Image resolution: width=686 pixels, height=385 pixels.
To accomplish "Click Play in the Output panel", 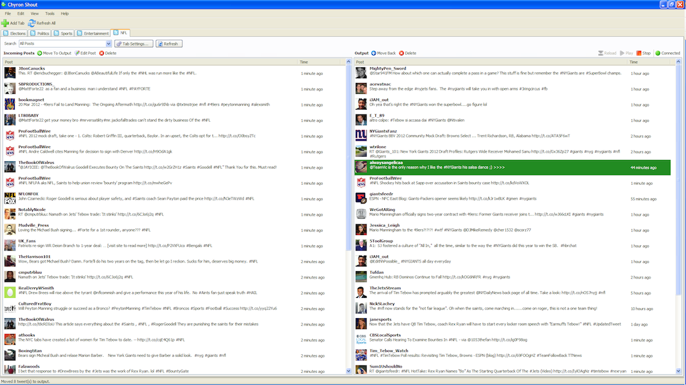I will click(626, 53).
